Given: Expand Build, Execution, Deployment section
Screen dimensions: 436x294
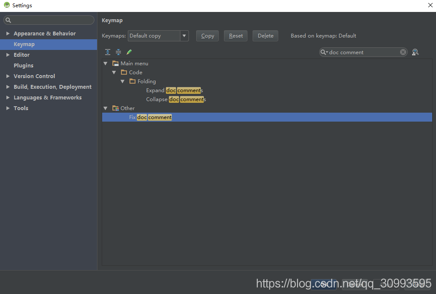Looking at the screenshot, I should coord(8,87).
